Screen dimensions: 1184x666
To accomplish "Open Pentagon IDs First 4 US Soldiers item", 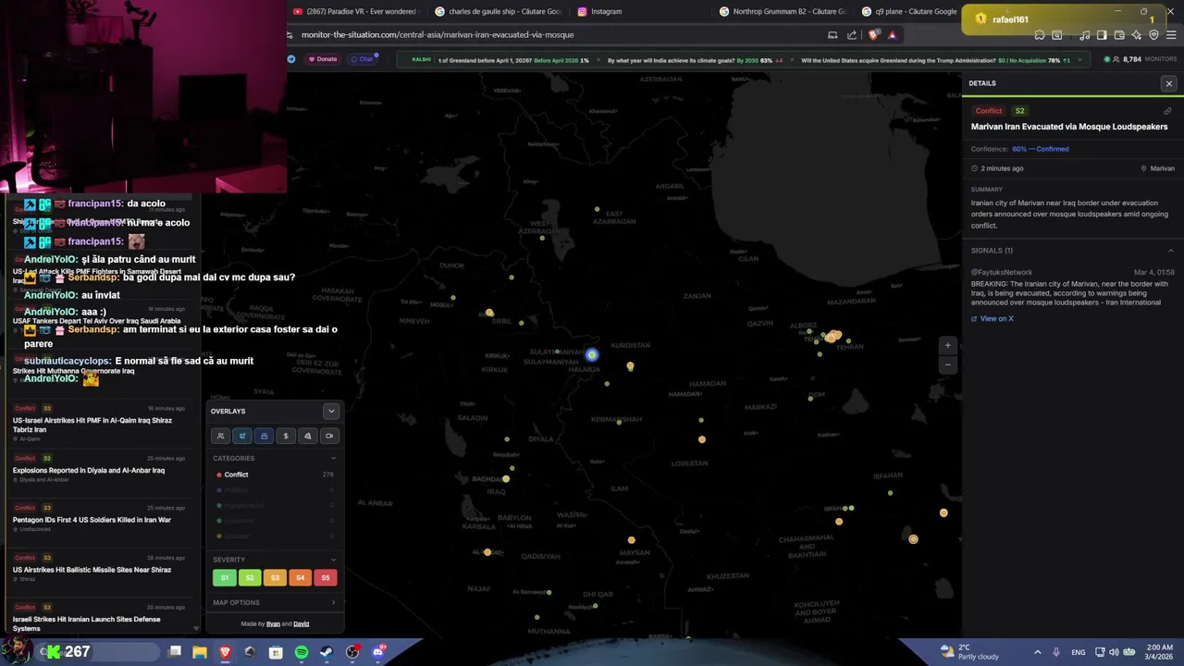I will click(x=100, y=518).
